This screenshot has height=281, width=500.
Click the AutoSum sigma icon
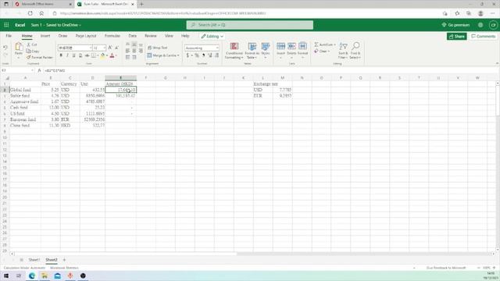point(316,44)
